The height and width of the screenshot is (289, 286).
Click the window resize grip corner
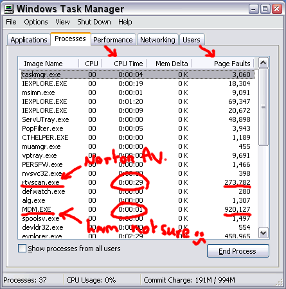tap(280, 283)
